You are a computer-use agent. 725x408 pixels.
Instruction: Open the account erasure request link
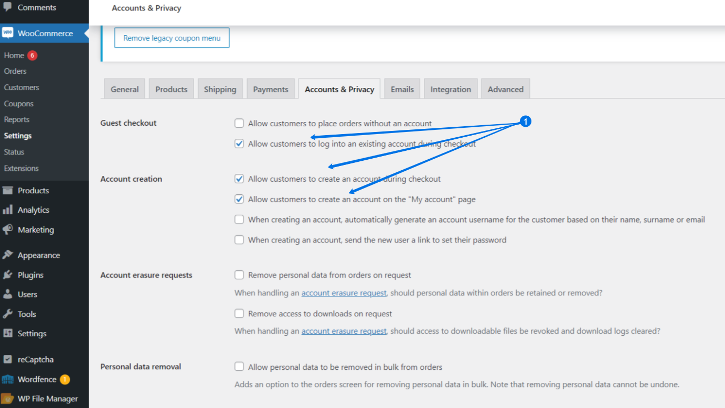coord(344,293)
